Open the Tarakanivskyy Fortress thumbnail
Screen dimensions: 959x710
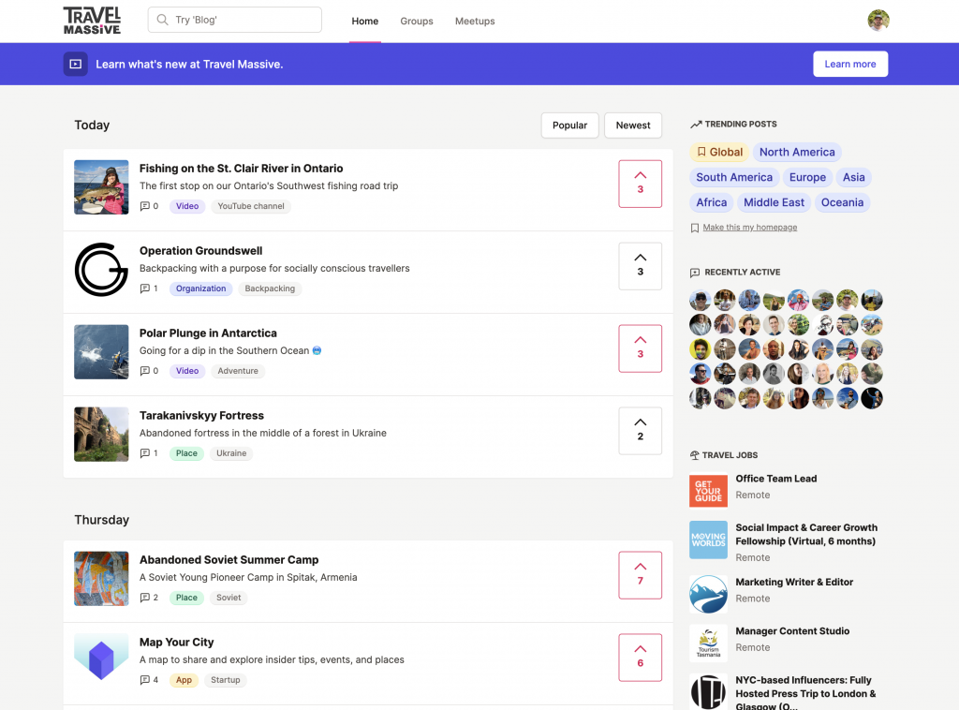tap(101, 435)
